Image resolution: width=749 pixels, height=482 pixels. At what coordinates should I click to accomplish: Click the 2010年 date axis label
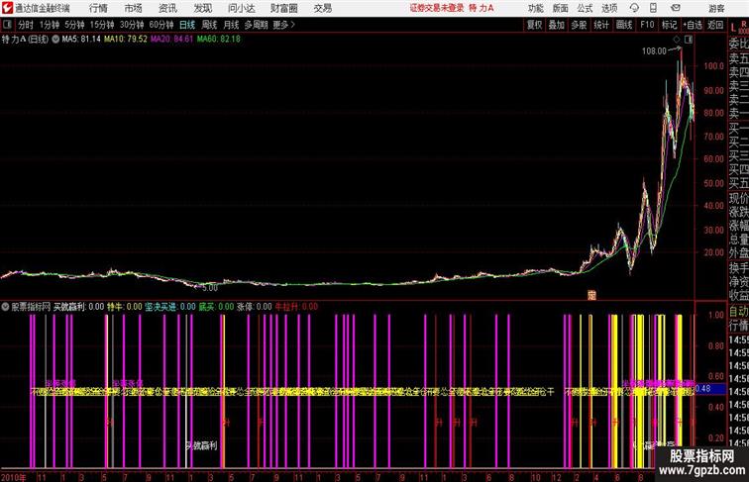pos(14,477)
